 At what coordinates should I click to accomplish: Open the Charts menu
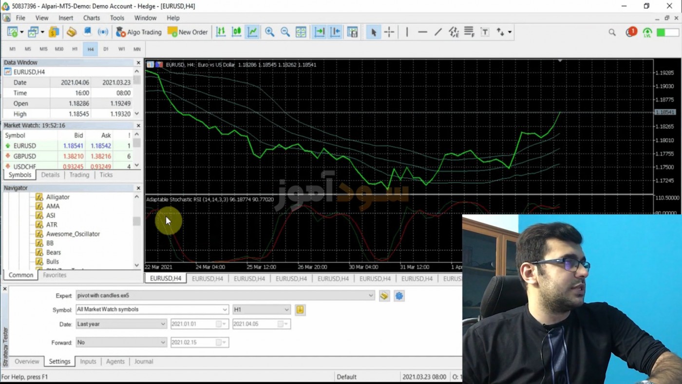(x=92, y=18)
